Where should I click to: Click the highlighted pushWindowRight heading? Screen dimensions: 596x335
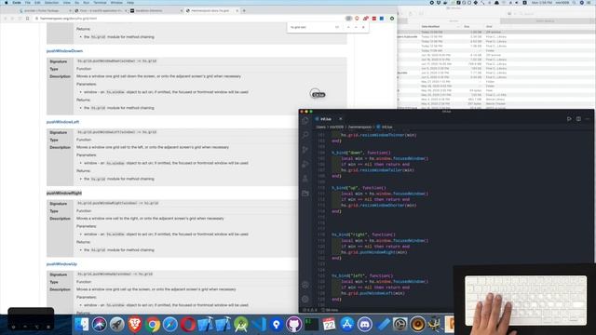click(x=64, y=193)
